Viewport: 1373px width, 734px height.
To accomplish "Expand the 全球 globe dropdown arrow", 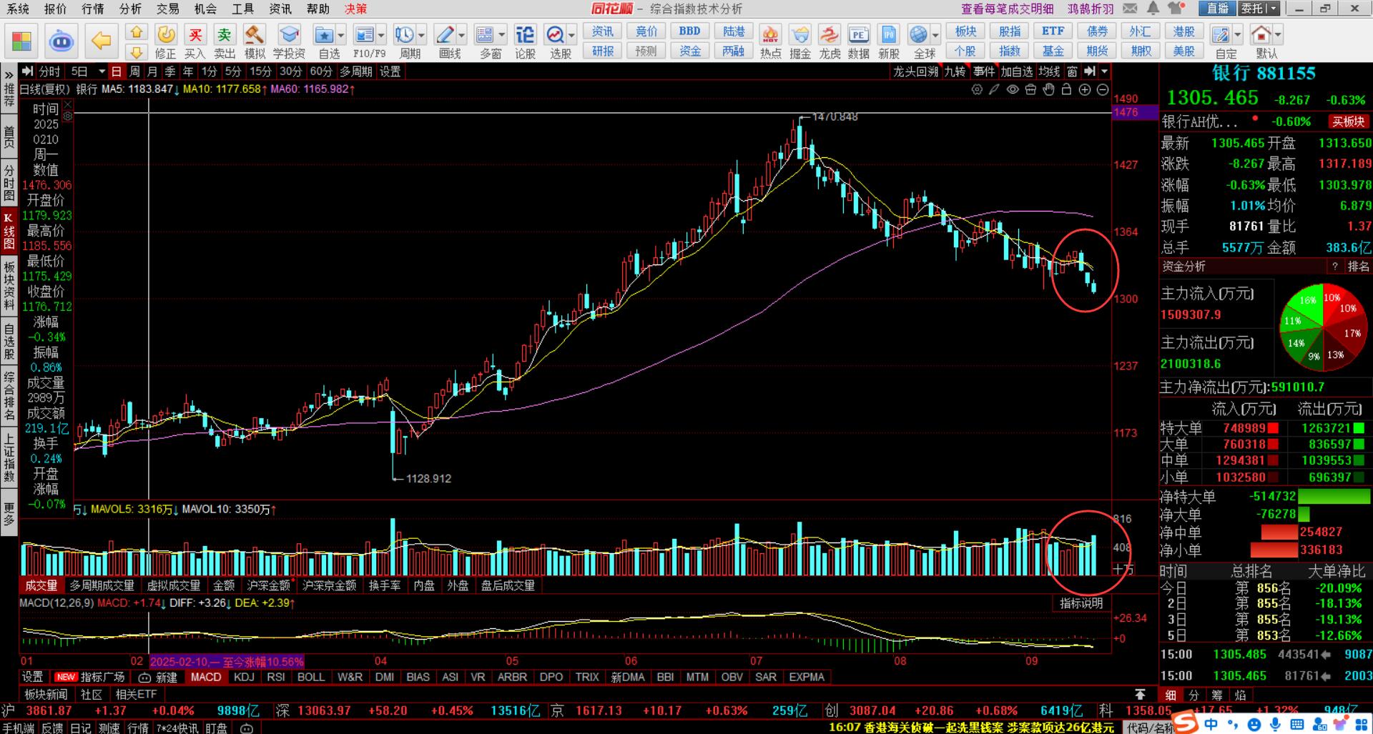I will 936,35.
